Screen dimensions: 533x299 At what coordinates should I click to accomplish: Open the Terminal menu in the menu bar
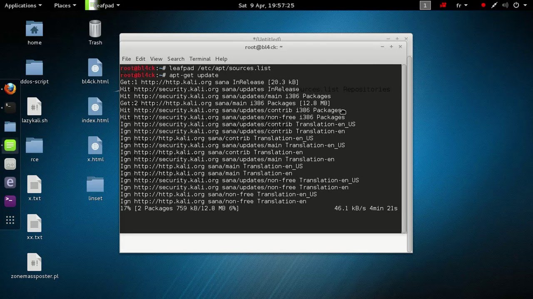click(200, 59)
